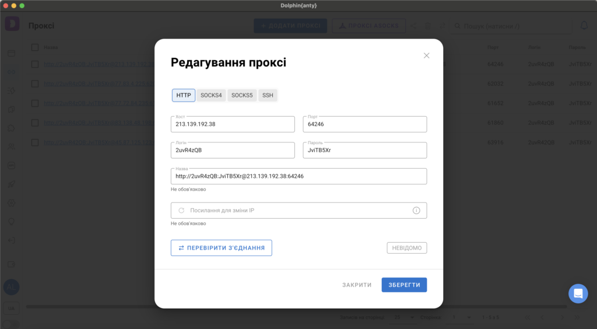Click the share icon in top toolbar
The image size is (597, 329).
click(x=414, y=26)
